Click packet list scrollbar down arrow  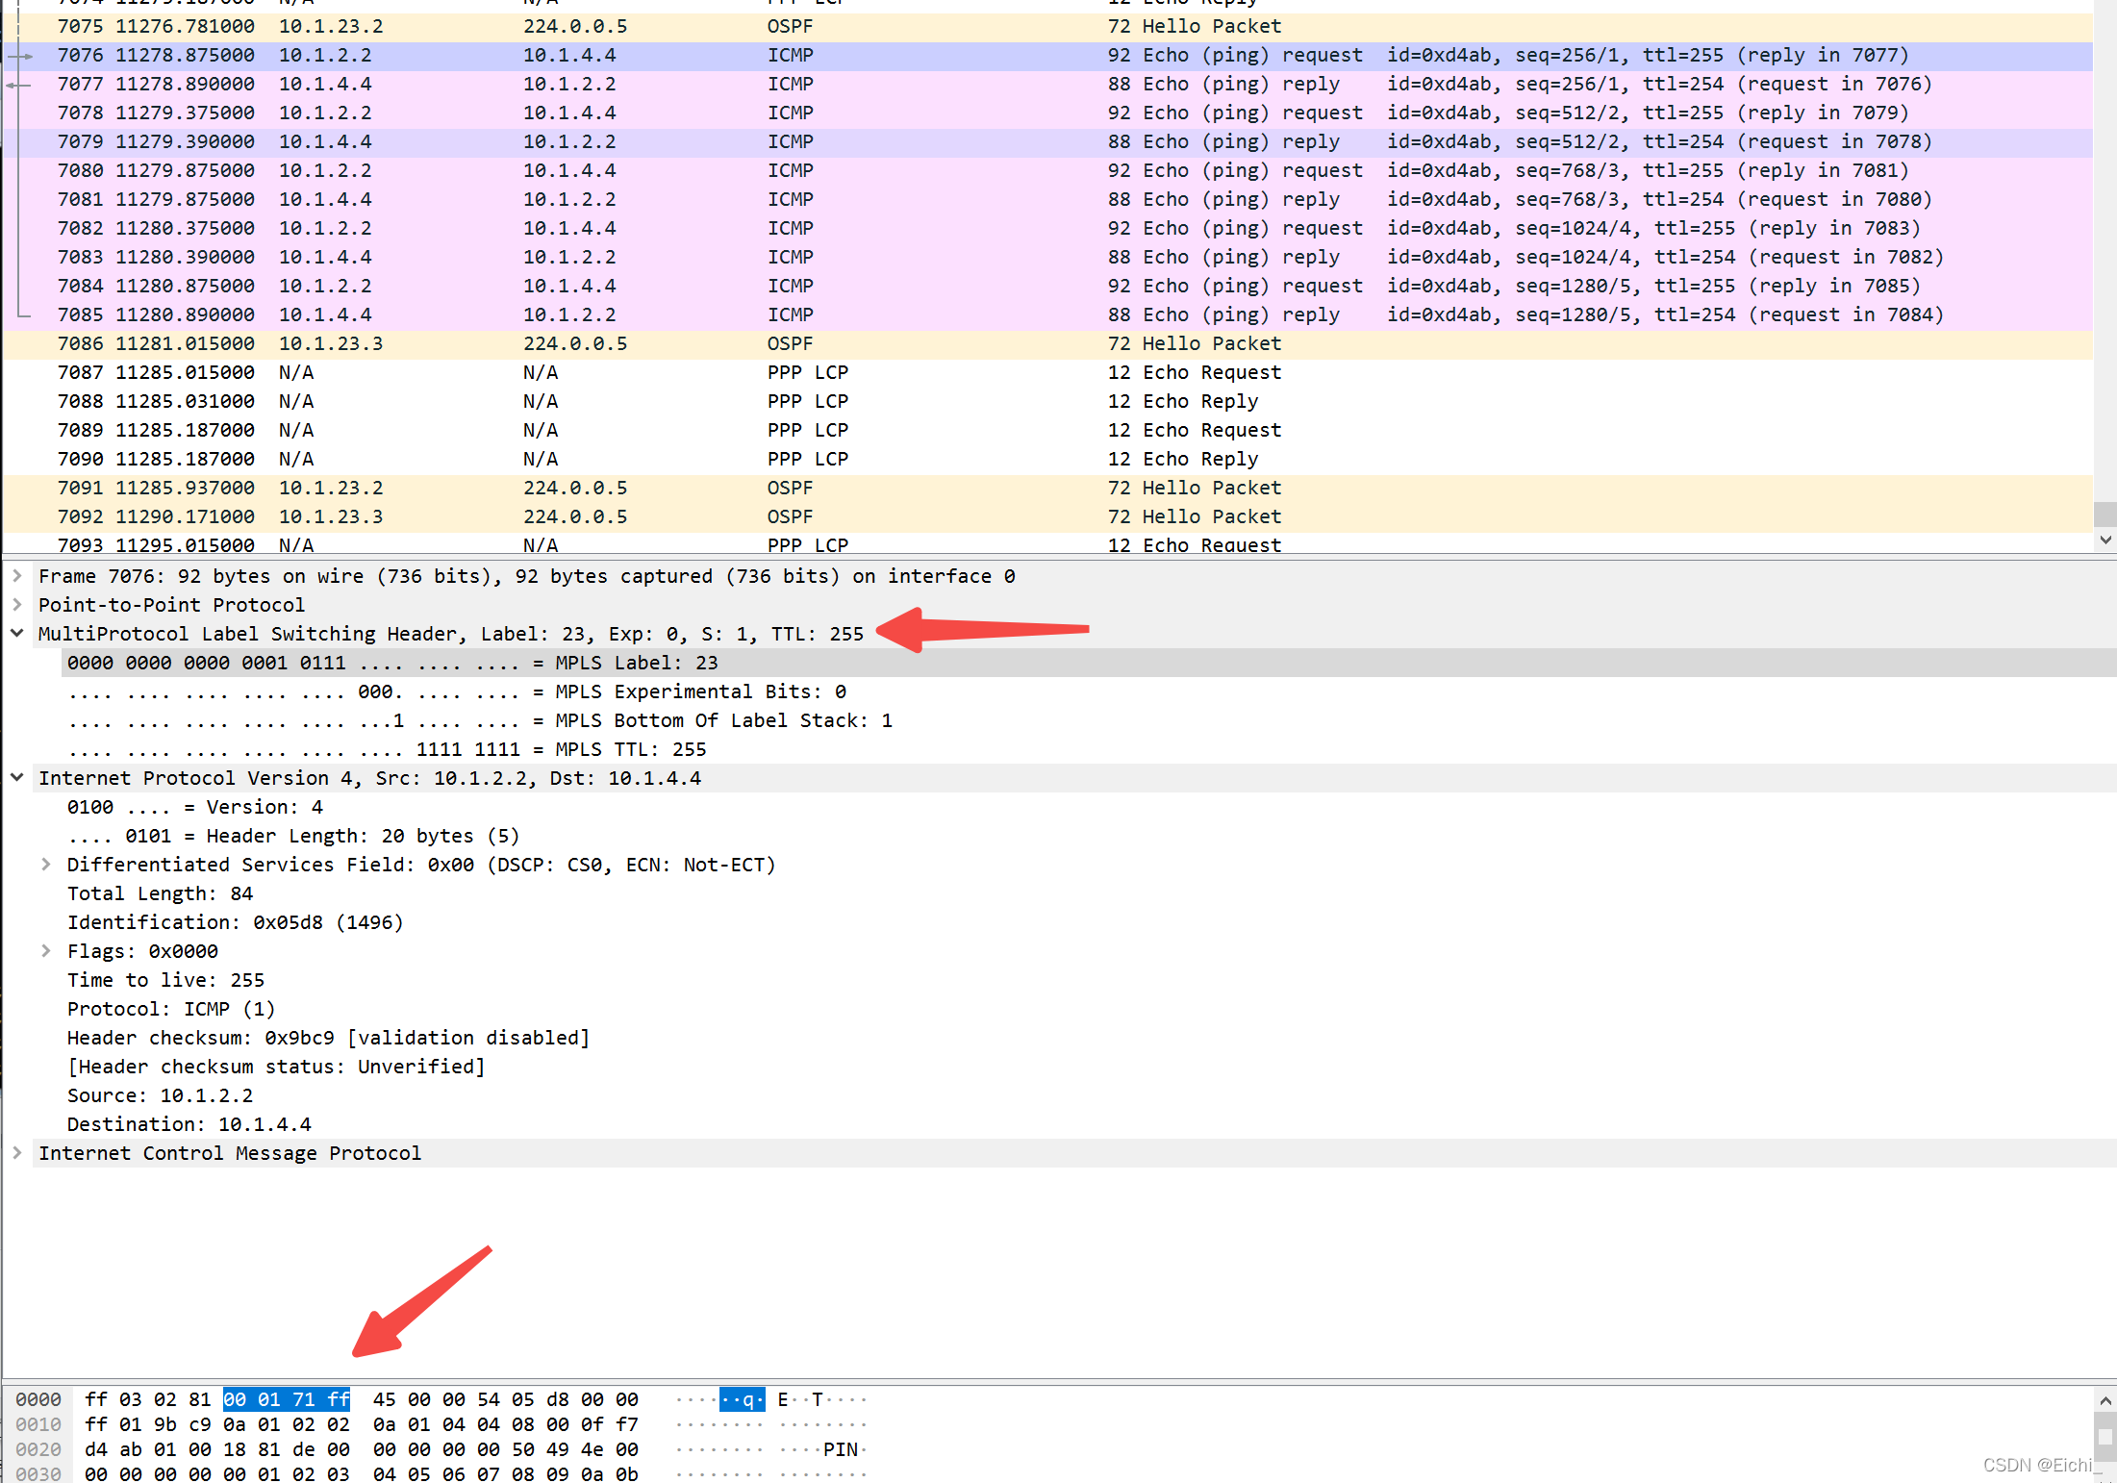(2105, 540)
